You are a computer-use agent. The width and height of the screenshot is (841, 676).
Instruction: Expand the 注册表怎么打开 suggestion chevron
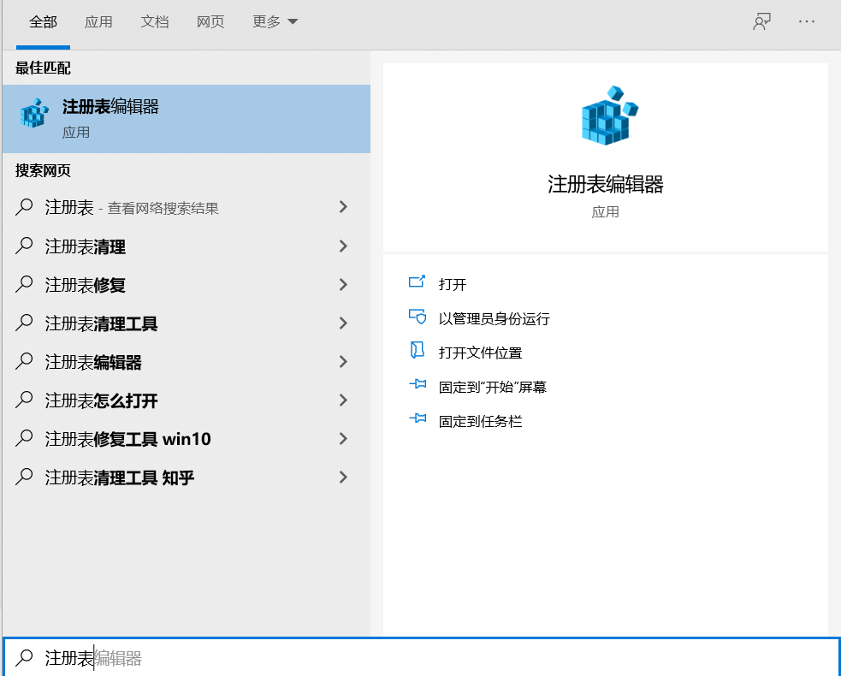(343, 400)
